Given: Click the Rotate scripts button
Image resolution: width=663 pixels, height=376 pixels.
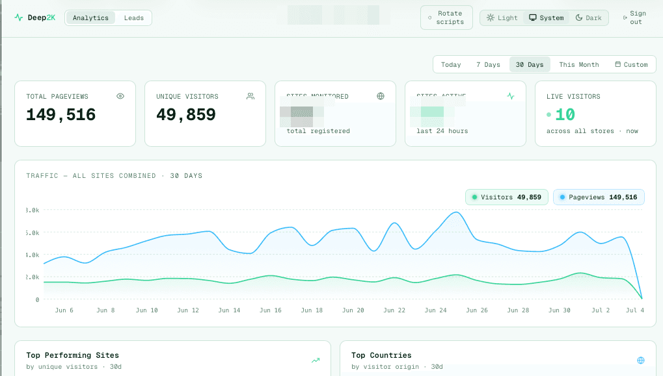Looking at the screenshot, I should click(x=446, y=18).
